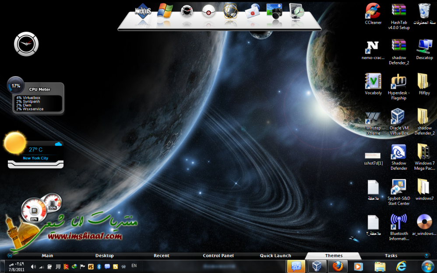Image resolution: width=437 pixels, height=273 pixels.
Task: Switch to the Firefox taskbar button
Action: [338, 266]
